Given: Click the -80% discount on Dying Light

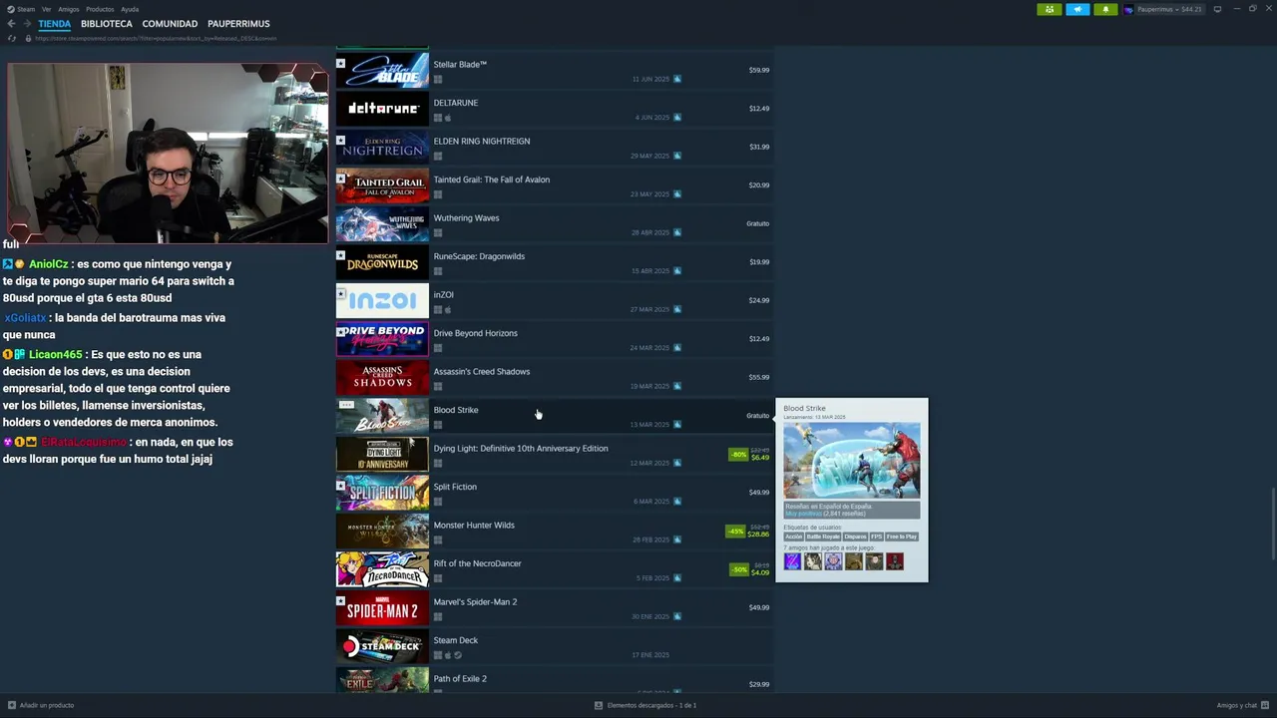Looking at the screenshot, I should [738, 455].
